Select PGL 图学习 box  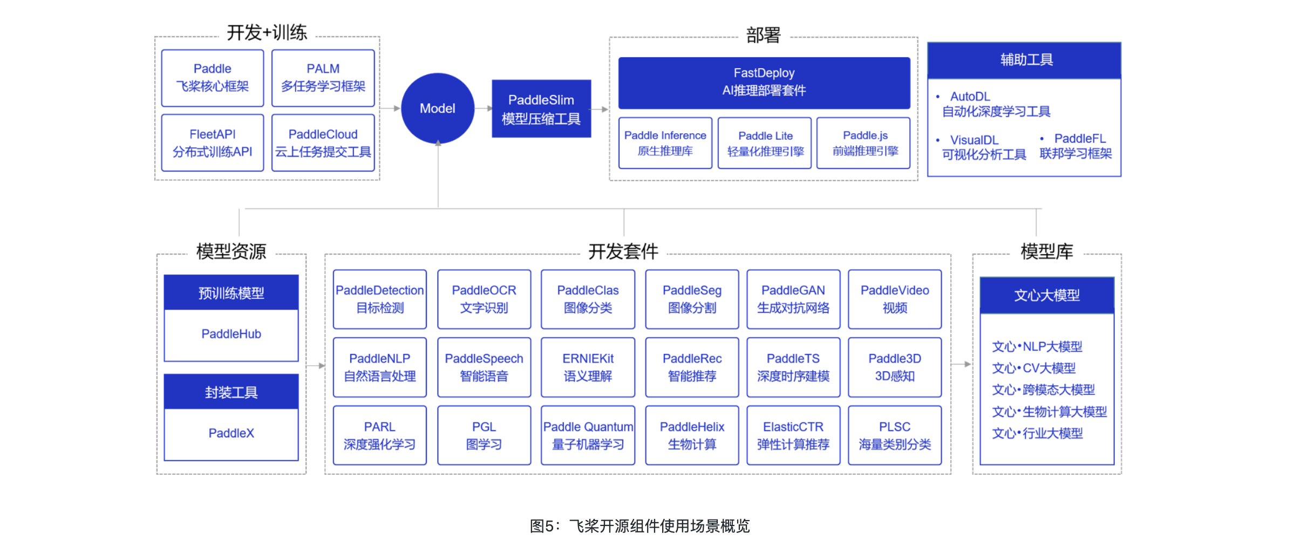pos(484,435)
